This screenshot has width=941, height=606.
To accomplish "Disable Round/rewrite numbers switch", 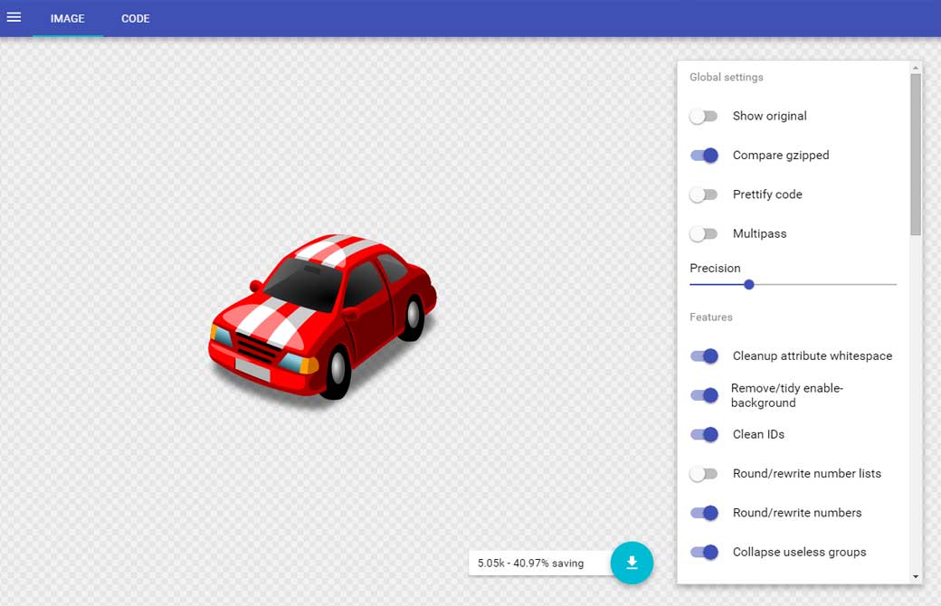I will (704, 513).
